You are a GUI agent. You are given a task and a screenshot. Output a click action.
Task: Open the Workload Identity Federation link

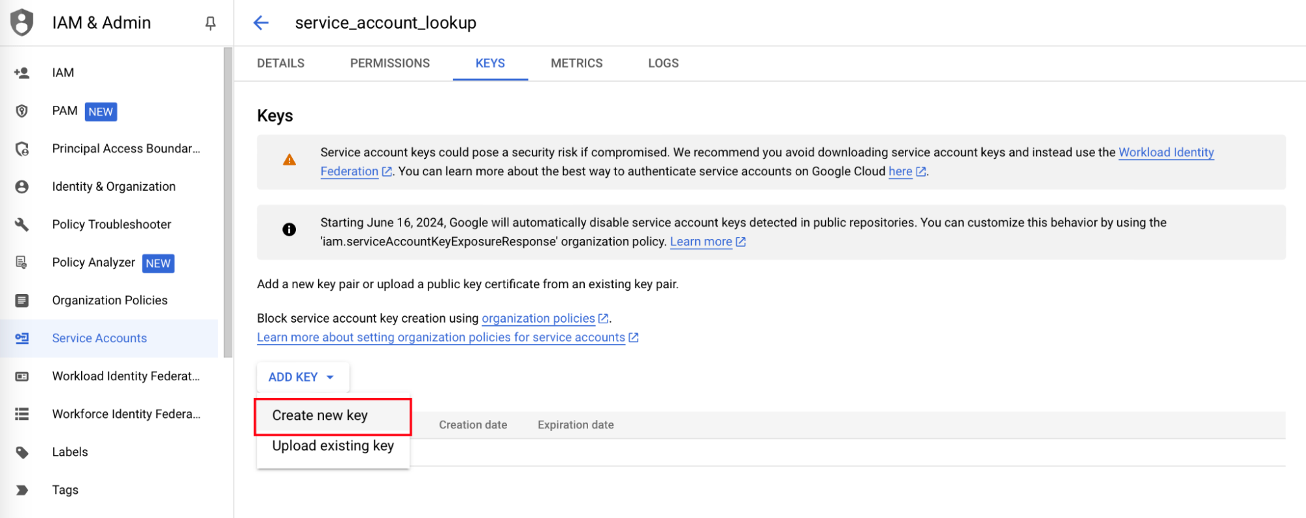coord(1166,152)
